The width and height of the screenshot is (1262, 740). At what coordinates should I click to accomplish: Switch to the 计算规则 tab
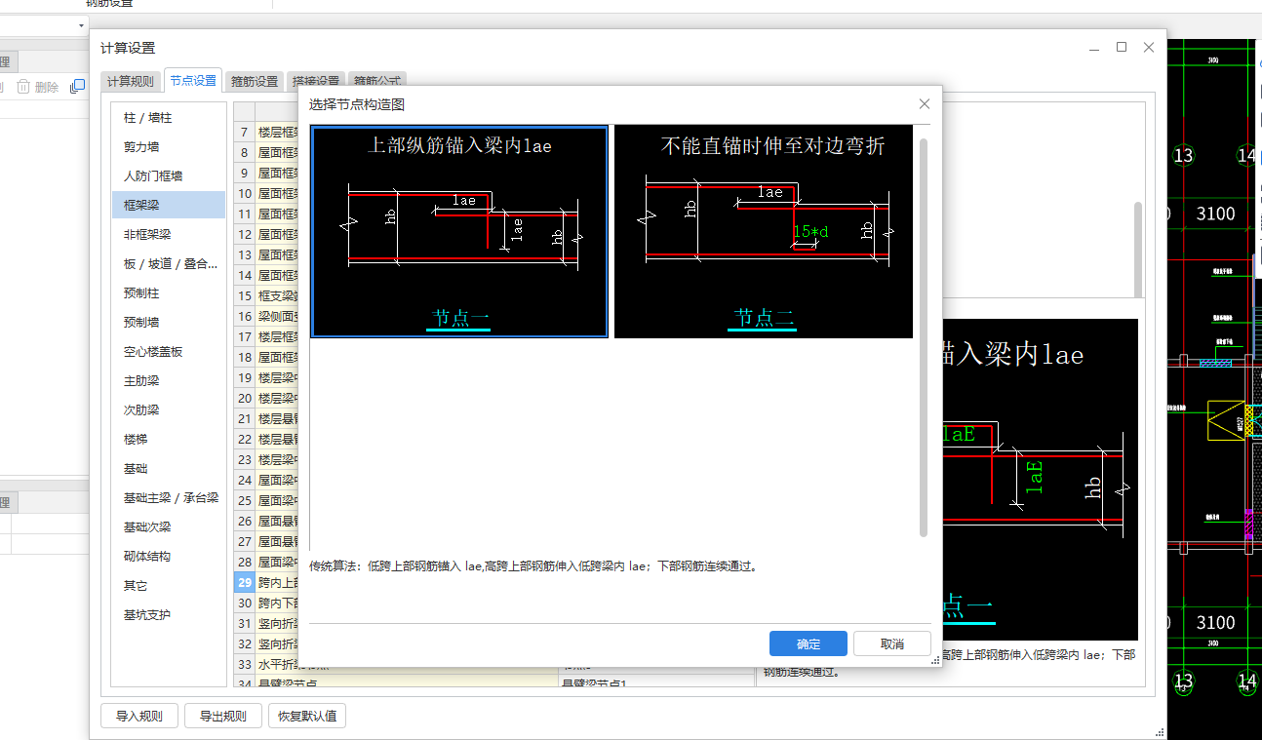pyautogui.click(x=131, y=82)
